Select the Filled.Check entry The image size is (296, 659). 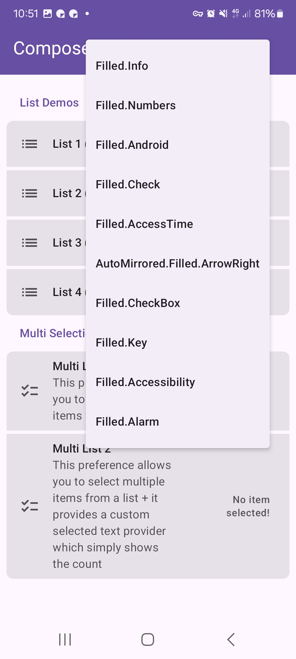(x=178, y=185)
